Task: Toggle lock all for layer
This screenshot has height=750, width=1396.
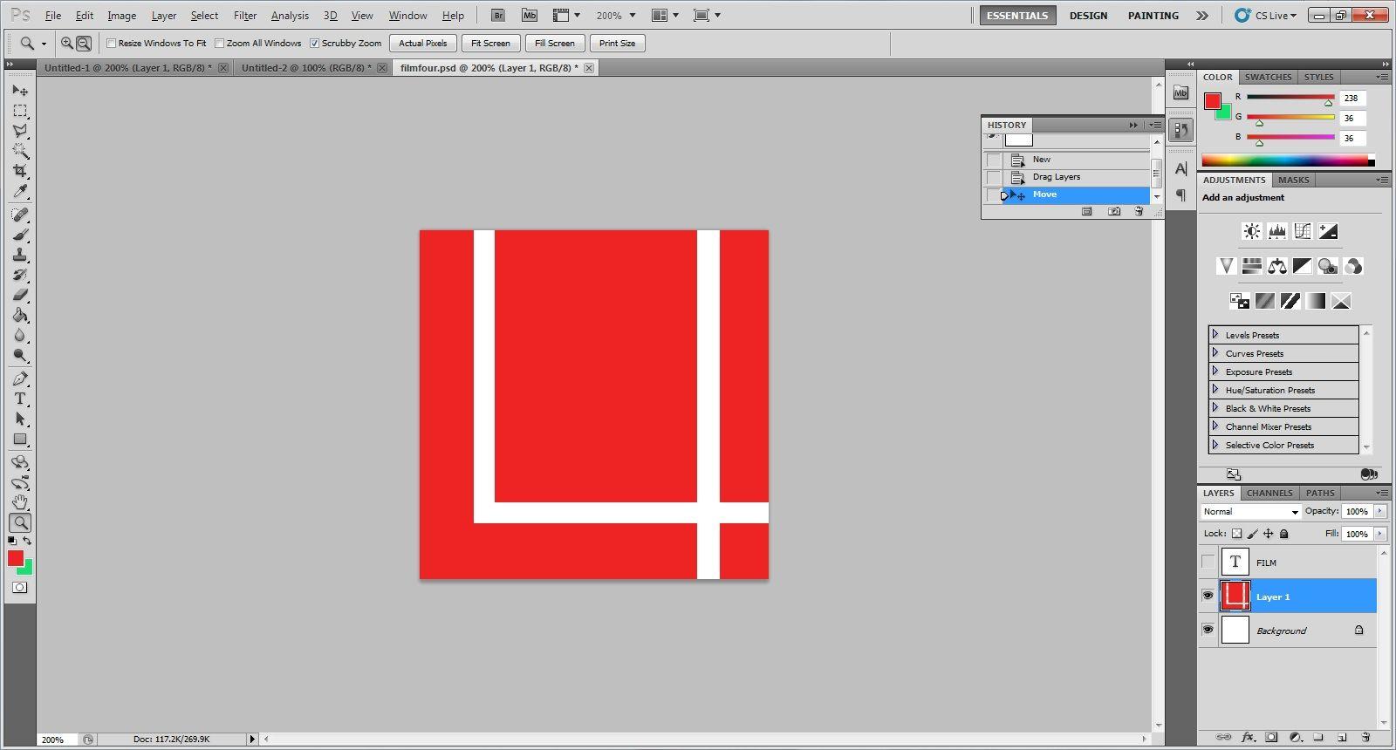Action: [x=1283, y=534]
